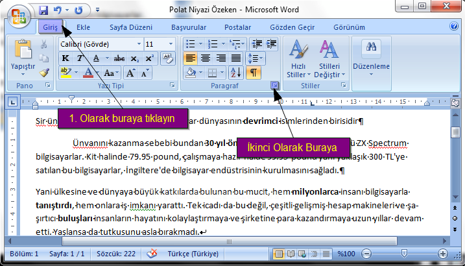
Task: Click the proofing errors status icon
Action: 152,254
